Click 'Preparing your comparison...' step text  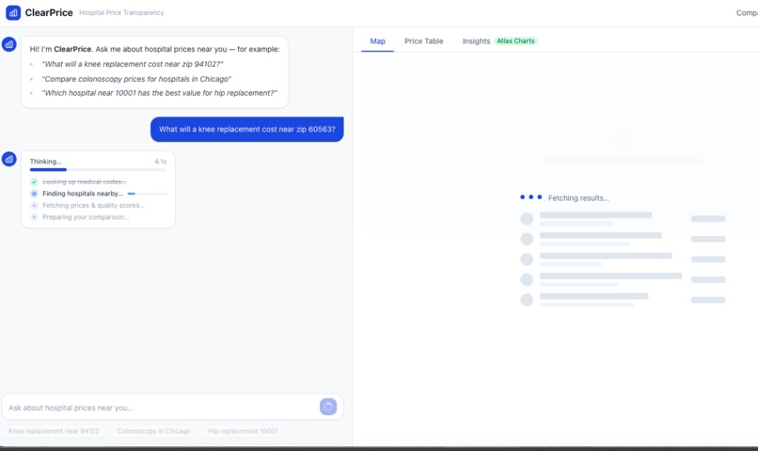coord(86,217)
